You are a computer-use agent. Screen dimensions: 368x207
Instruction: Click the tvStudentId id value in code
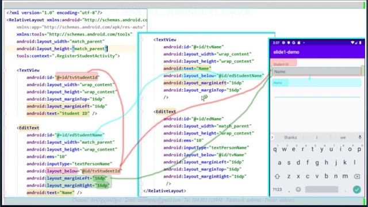click(77, 77)
